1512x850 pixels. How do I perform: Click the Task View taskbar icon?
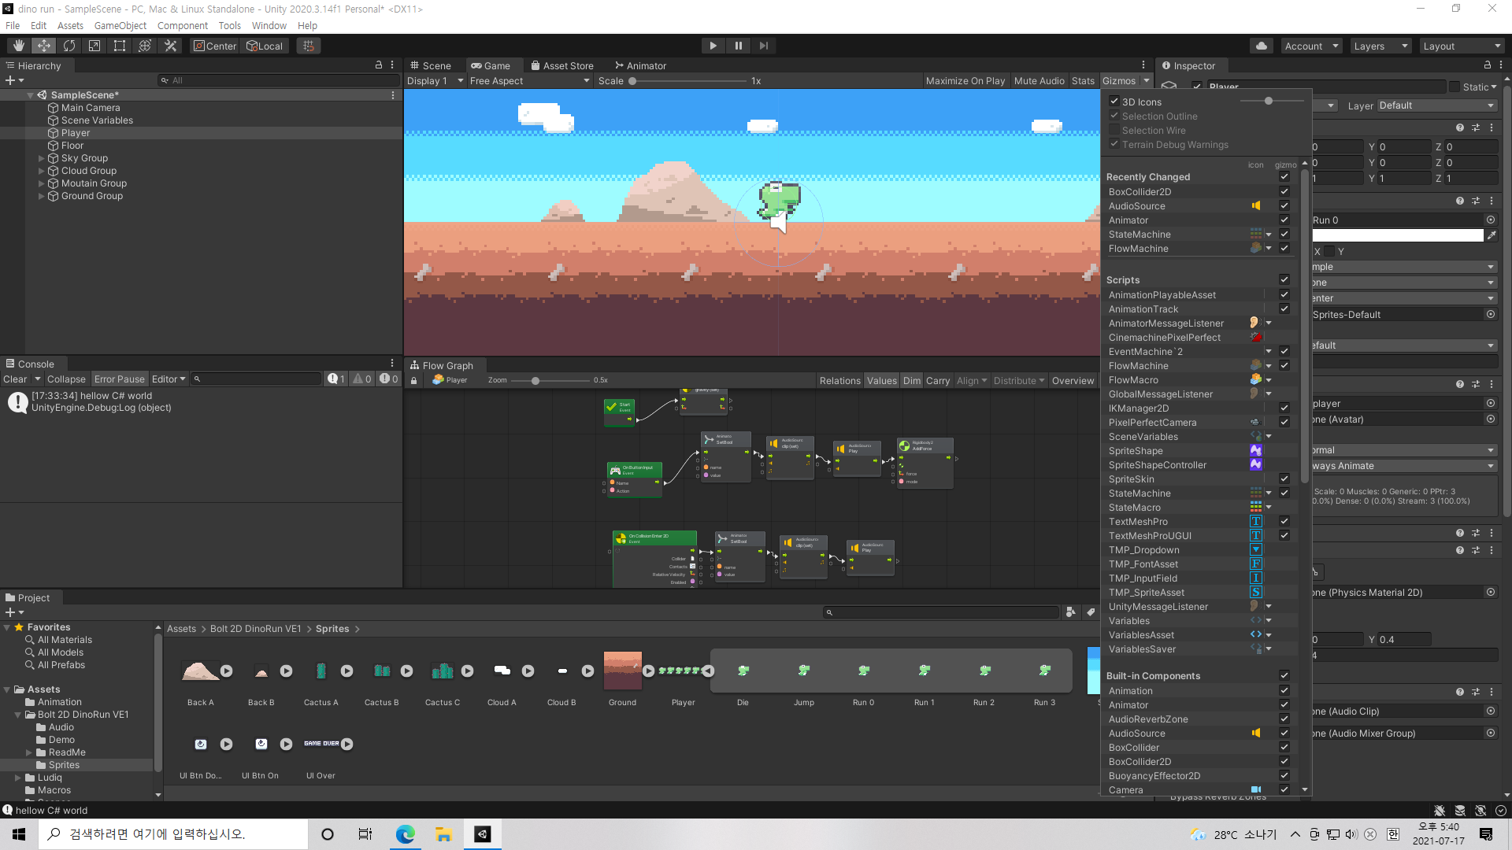(365, 834)
